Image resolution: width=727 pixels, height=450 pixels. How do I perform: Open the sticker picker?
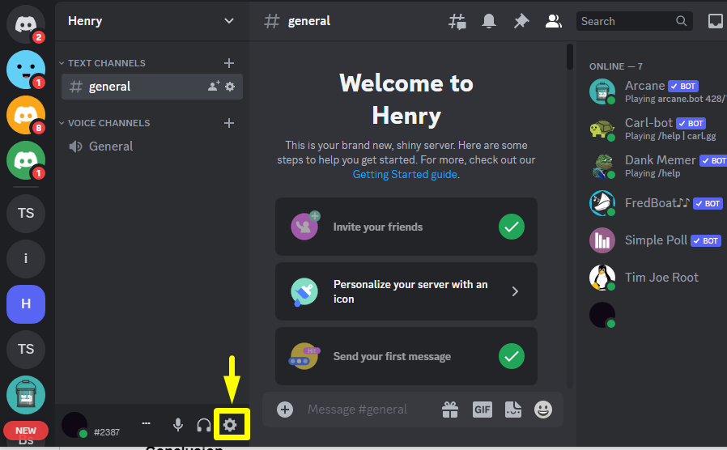(x=513, y=410)
